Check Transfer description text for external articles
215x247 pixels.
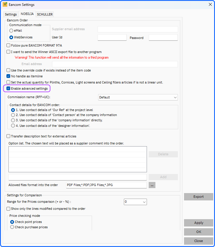(x=8, y=136)
